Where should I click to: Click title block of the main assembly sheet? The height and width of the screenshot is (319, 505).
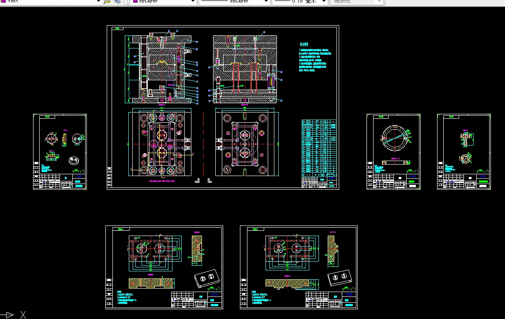point(319,182)
